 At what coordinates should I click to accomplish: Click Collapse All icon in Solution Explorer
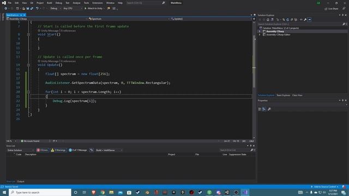click(x=292, y=20)
